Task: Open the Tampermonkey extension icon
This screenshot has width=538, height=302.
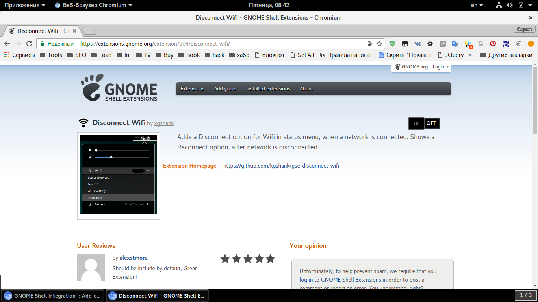Action: (405, 44)
